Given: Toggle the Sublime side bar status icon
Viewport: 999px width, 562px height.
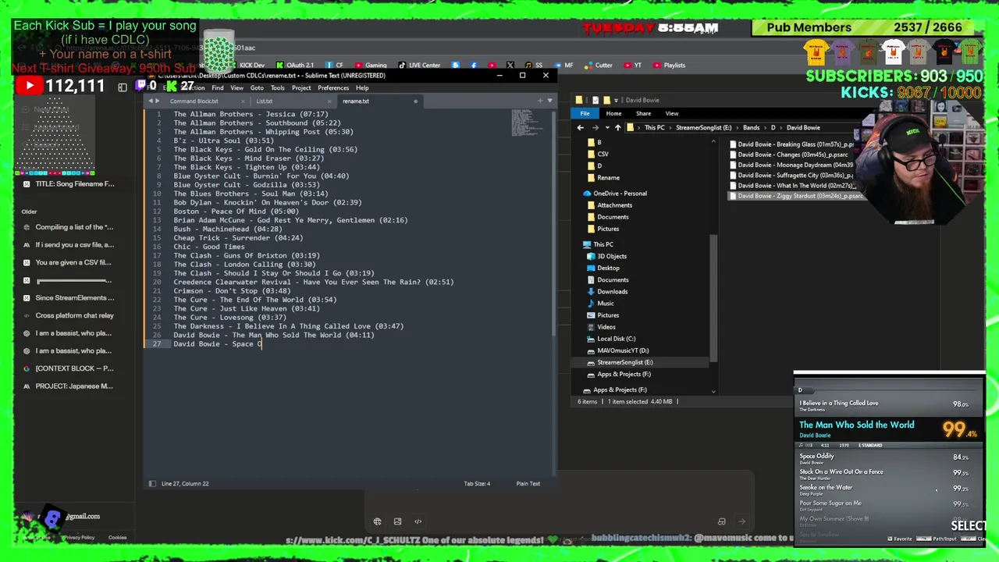Looking at the screenshot, I should pyautogui.click(x=152, y=483).
